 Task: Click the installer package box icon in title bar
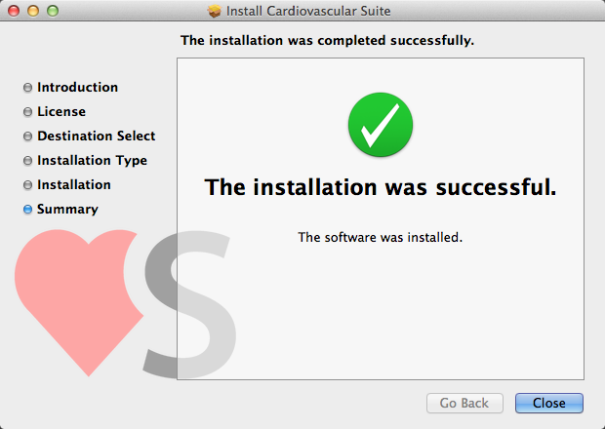click(215, 11)
